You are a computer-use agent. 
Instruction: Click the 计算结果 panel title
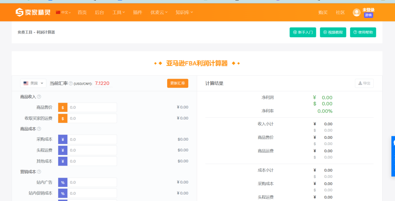pyautogui.click(x=214, y=83)
